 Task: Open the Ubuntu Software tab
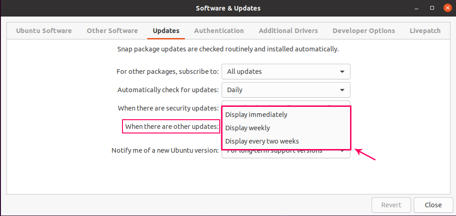[x=44, y=31]
